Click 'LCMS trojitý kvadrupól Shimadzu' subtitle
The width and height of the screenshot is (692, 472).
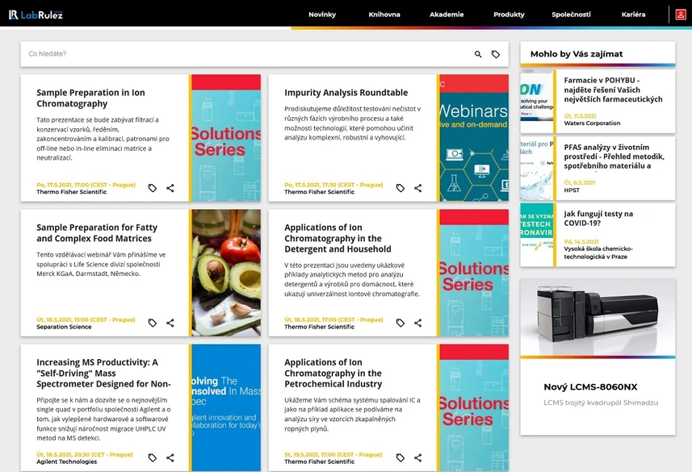point(601,403)
